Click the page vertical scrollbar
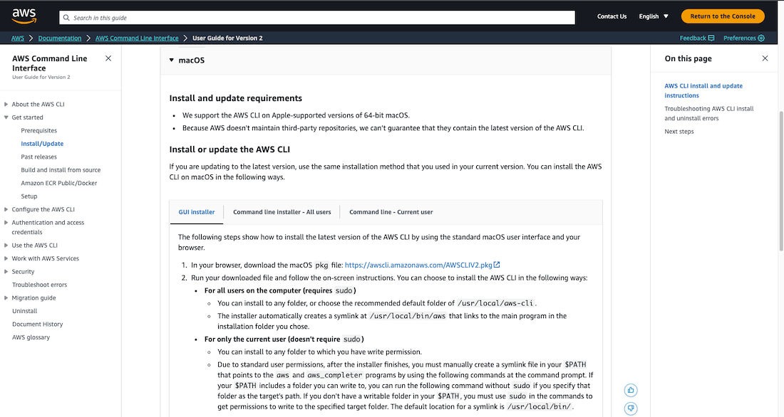784x417 pixels. coord(780,178)
